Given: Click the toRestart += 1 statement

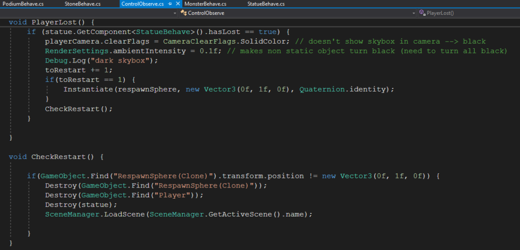Looking at the screenshot, I should (79, 71).
